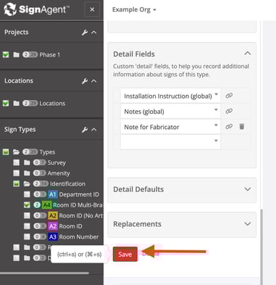This screenshot has width=276, height=285.
Task: Click the Locations wrench settings icon
Action: coord(85,81)
